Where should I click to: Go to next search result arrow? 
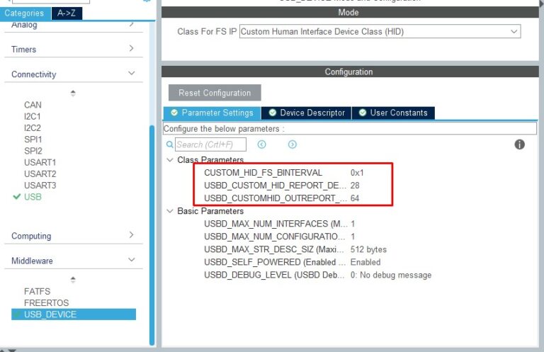tap(292, 144)
